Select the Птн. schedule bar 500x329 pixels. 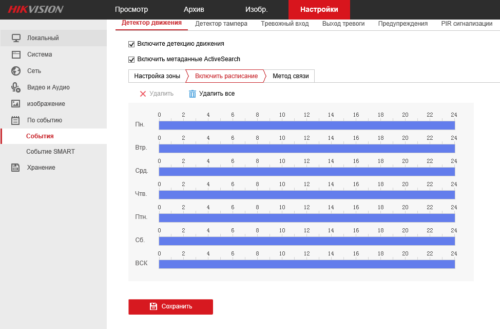point(307,218)
